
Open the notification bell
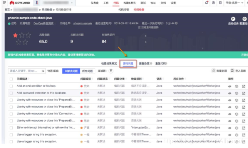click(206, 3)
